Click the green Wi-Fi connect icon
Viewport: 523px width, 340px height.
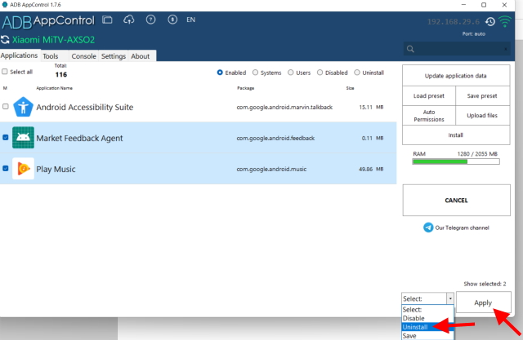click(x=507, y=22)
